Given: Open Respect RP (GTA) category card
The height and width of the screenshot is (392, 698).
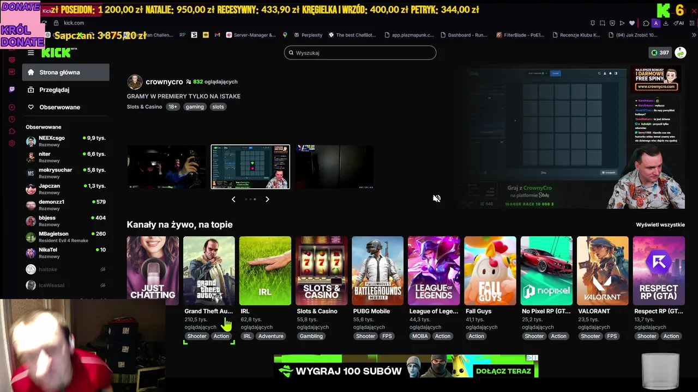Looking at the screenshot, I should (x=659, y=271).
